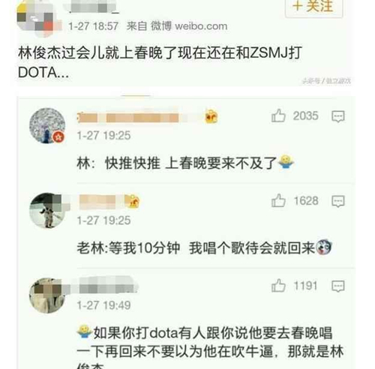This screenshot has height=369, width=375.
Task: View the first commenter's round avatar
Action: coord(47,126)
